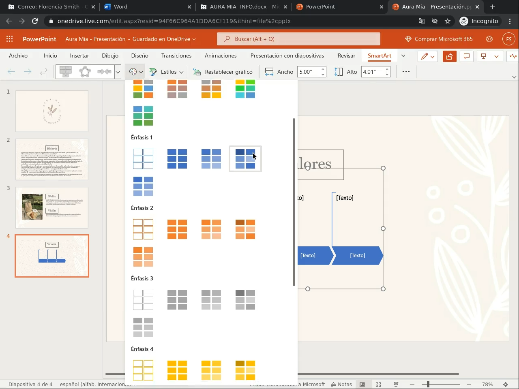
Task: Open the ribbon's more options ellipsis
Action: pyautogui.click(x=406, y=72)
